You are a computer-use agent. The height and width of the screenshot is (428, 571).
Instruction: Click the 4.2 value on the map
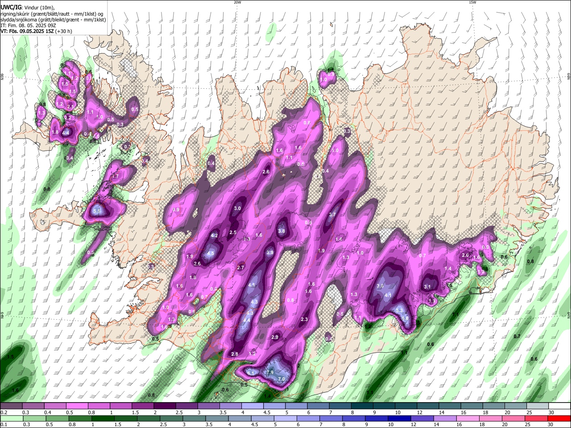[x=214, y=235]
